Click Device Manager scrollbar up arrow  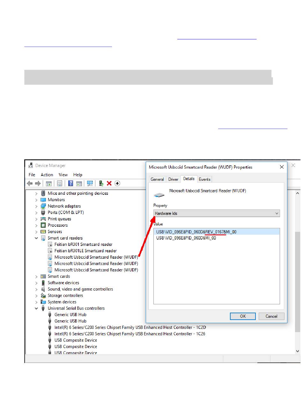point(298,193)
